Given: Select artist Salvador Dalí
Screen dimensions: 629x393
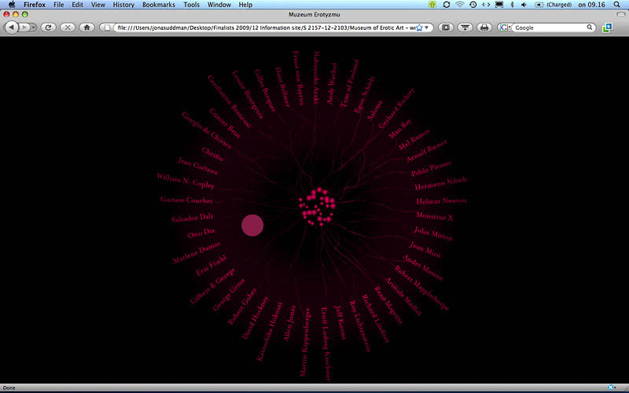Looking at the screenshot, I should click(x=192, y=218).
